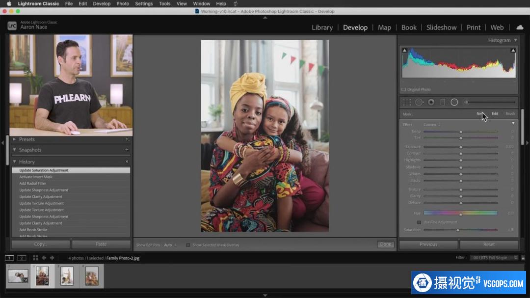Click the Saturation slider handle

click(x=458, y=230)
